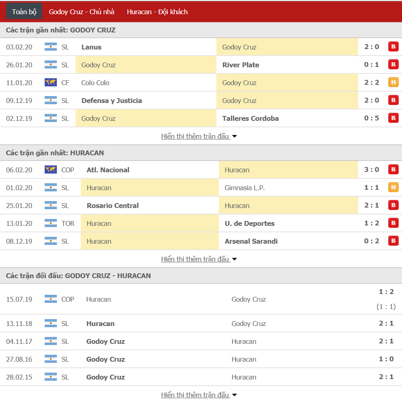
Task: Click the flag icon beside 28.02.15
Action: (x=51, y=377)
